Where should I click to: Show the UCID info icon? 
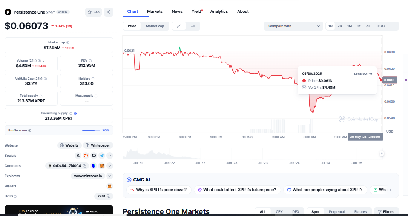(x=15, y=196)
